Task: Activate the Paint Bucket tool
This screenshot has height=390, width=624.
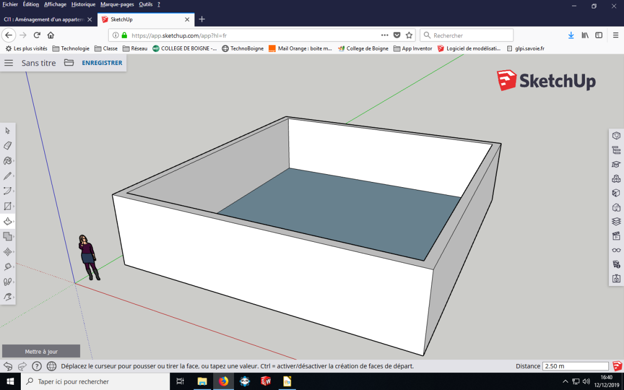Action: pos(7,161)
